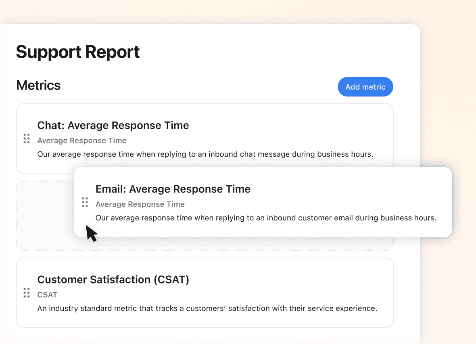Grab the Chat metric drag handle
This screenshot has width=476, height=344.
point(27,138)
